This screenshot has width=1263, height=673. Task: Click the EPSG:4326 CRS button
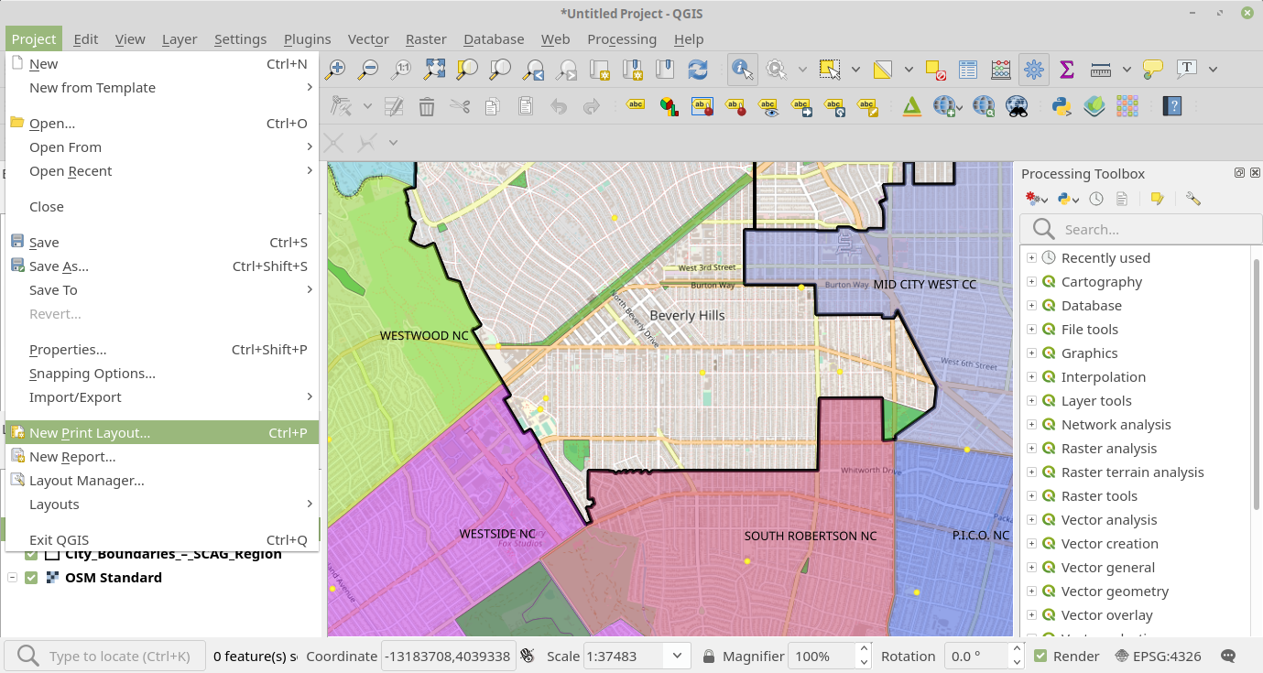point(1158,656)
